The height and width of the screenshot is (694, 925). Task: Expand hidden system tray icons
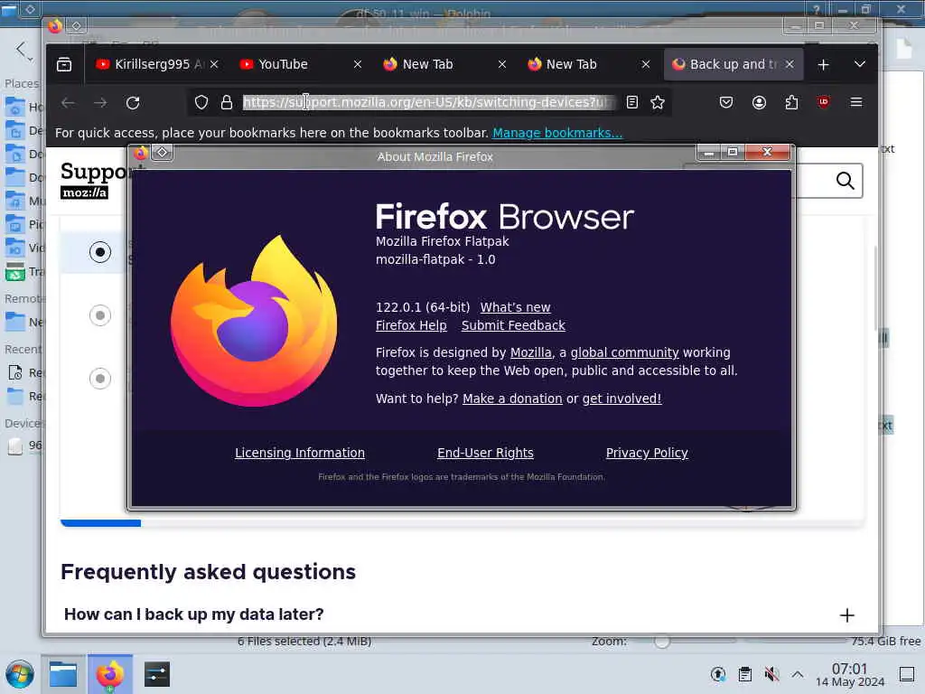[x=798, y=674]
